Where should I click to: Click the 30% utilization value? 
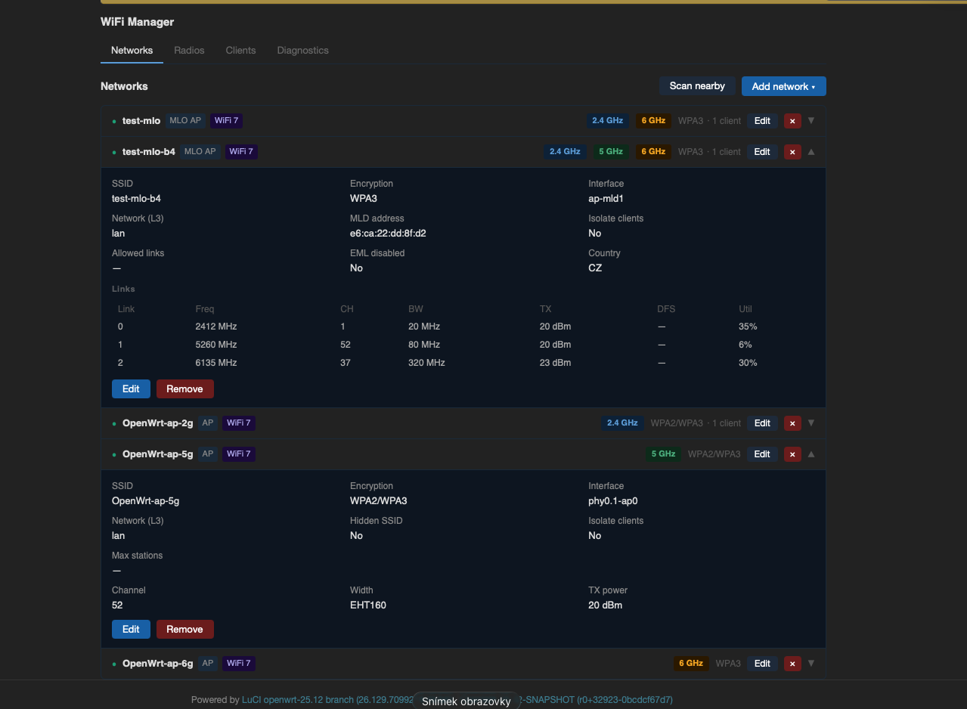[748, 363]
